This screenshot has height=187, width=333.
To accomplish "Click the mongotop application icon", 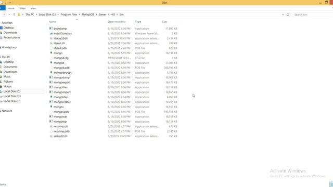I will click(x=51, y=121).
